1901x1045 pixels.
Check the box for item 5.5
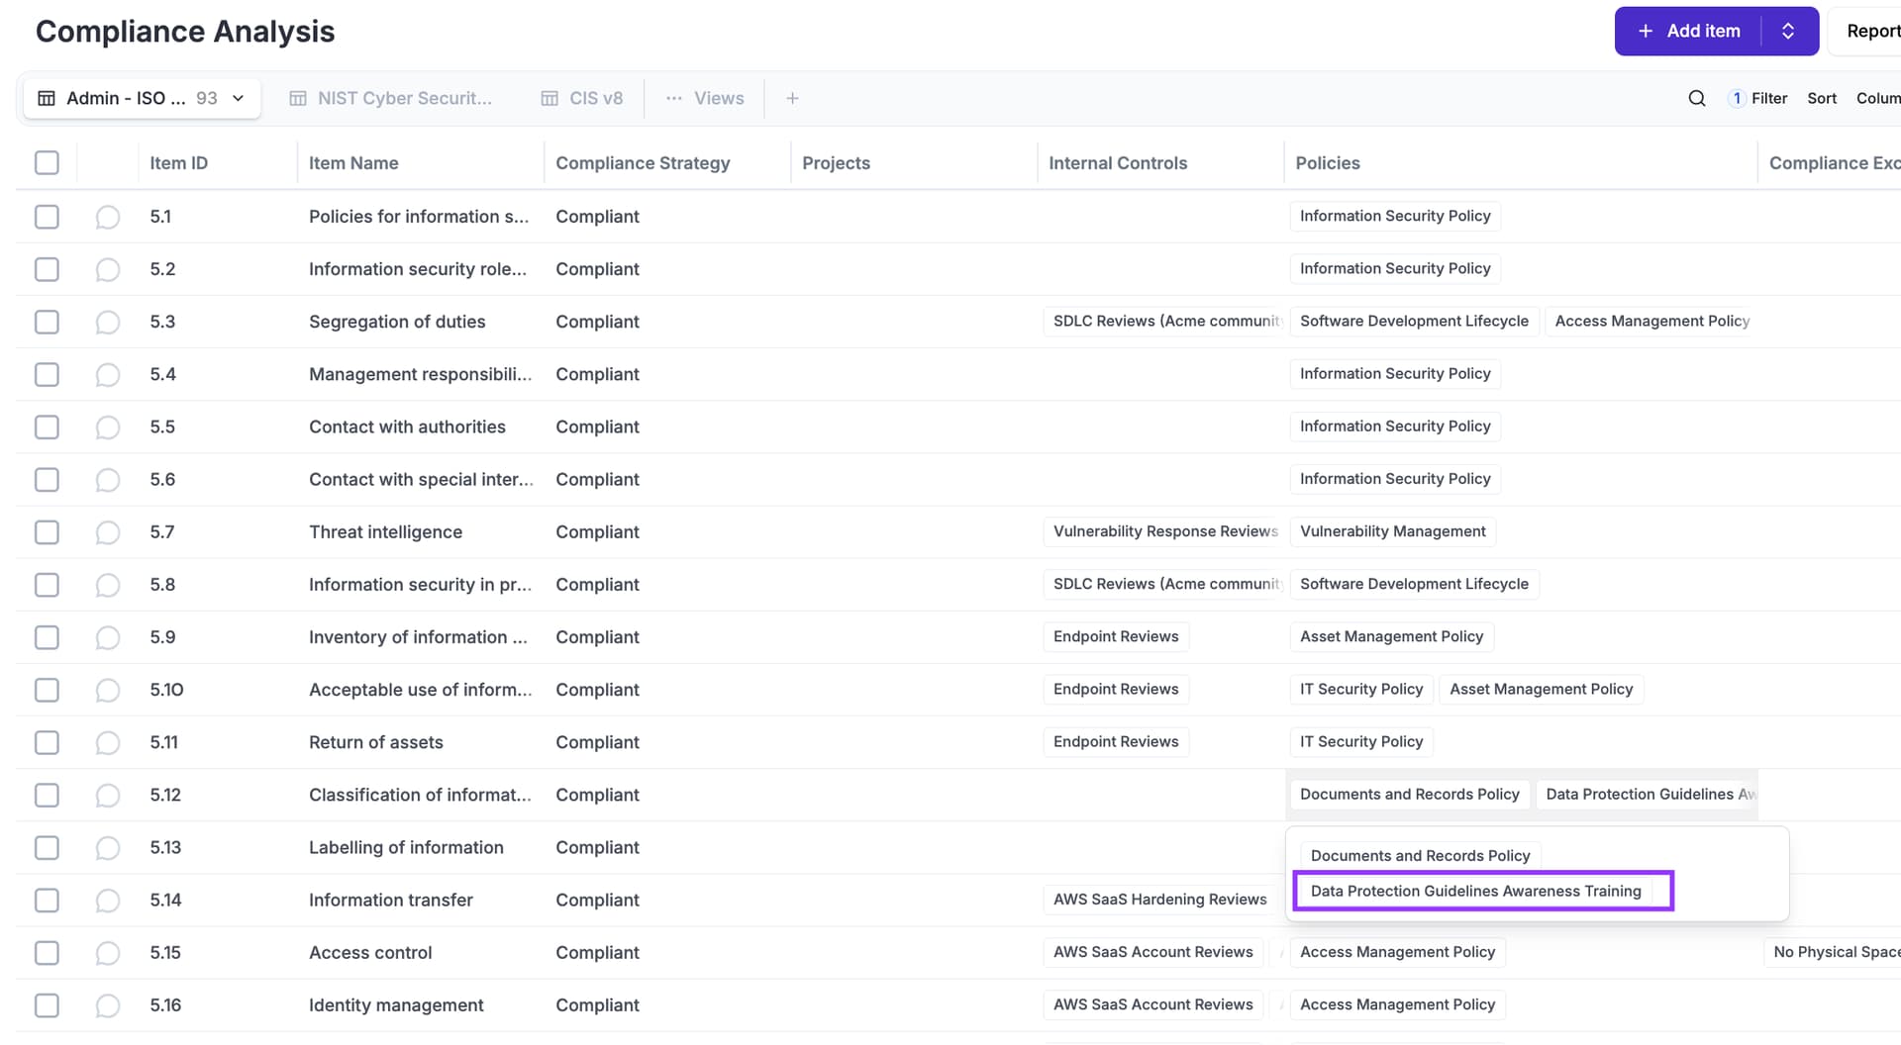(47, 427)
